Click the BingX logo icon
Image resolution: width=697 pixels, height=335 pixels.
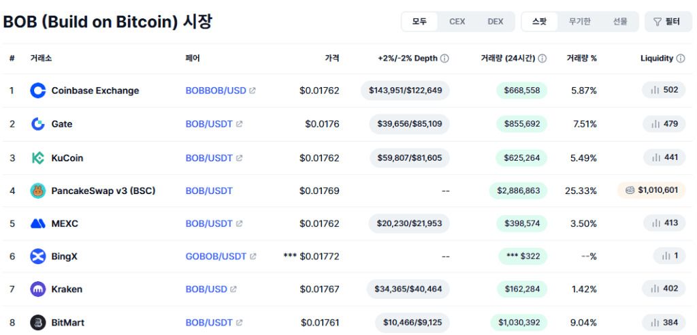[x=38, y=256]
